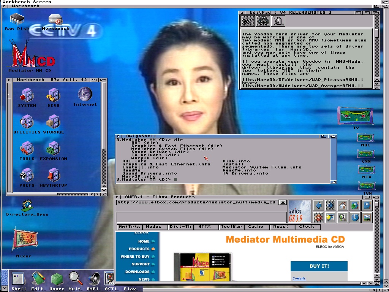389x292 pixels.
Task: Open the CNN channel icon
Action: click(366, 154)
